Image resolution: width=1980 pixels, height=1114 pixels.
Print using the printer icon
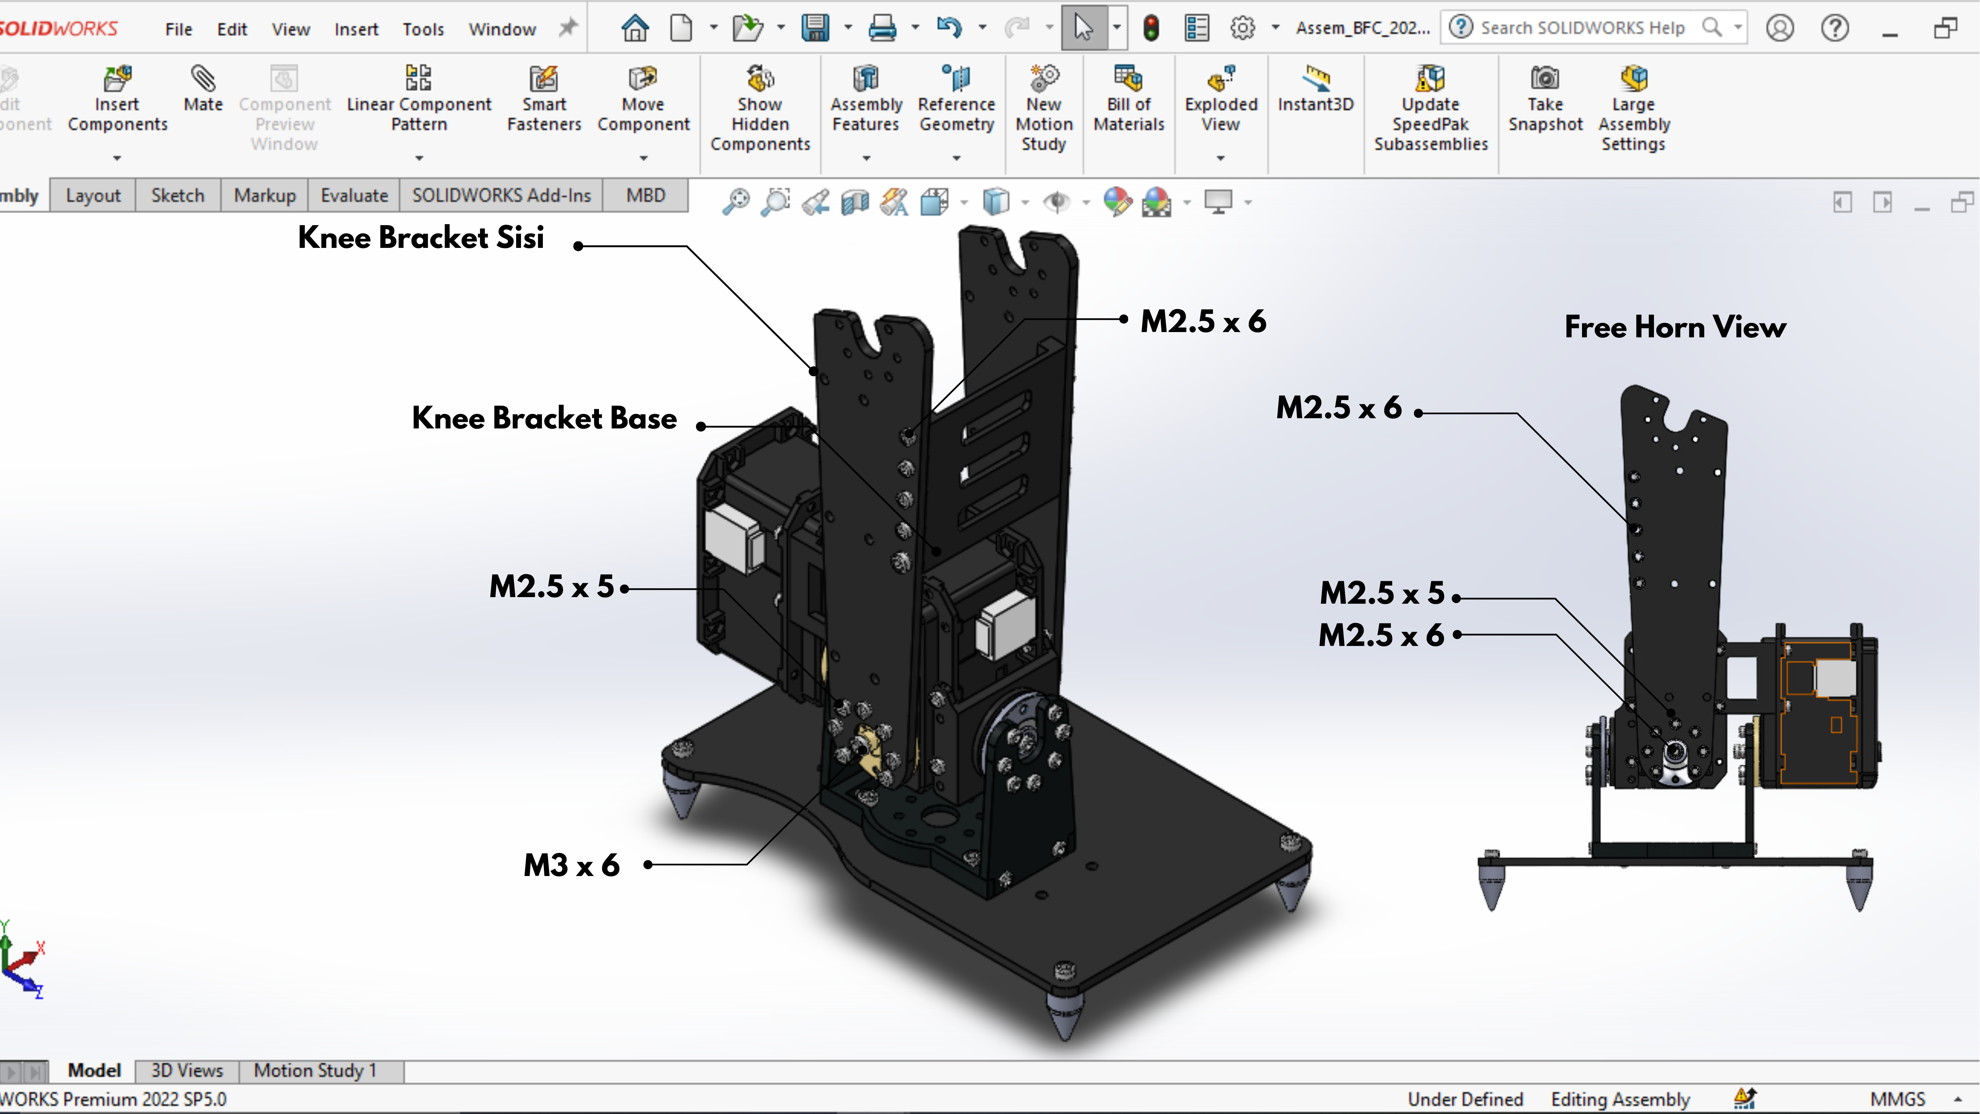[882, 28]
